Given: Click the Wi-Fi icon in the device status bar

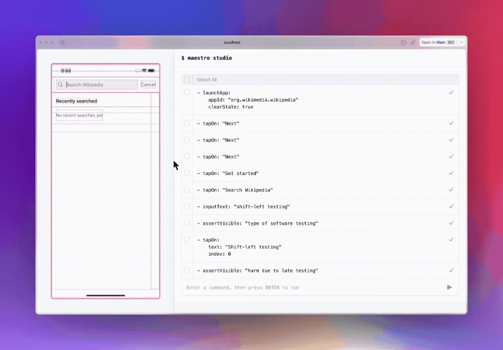Looking at the screenshot, I should tap(144, 70).
